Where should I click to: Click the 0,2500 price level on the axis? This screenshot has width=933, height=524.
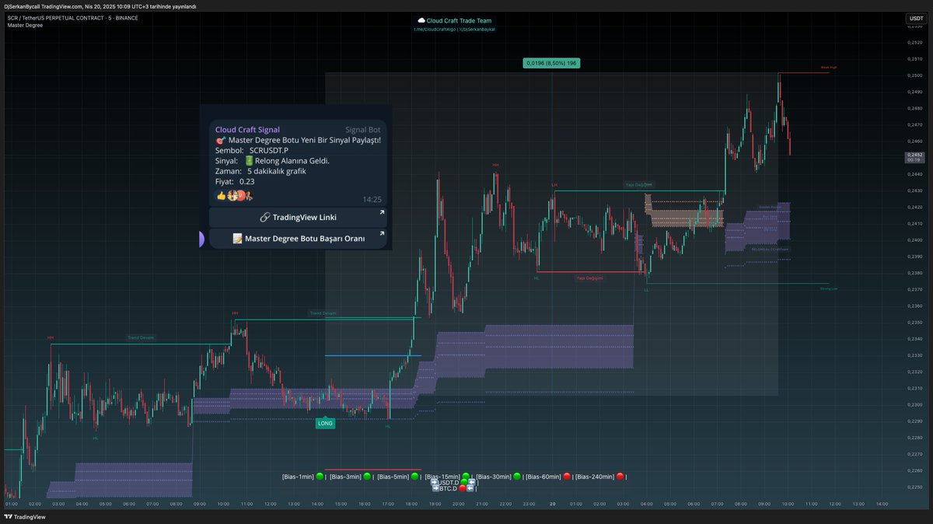(x=914, y=76)
